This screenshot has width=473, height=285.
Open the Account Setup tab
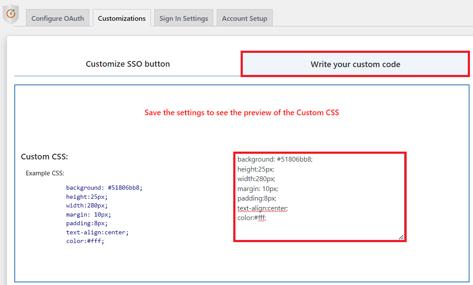point(245,18)
